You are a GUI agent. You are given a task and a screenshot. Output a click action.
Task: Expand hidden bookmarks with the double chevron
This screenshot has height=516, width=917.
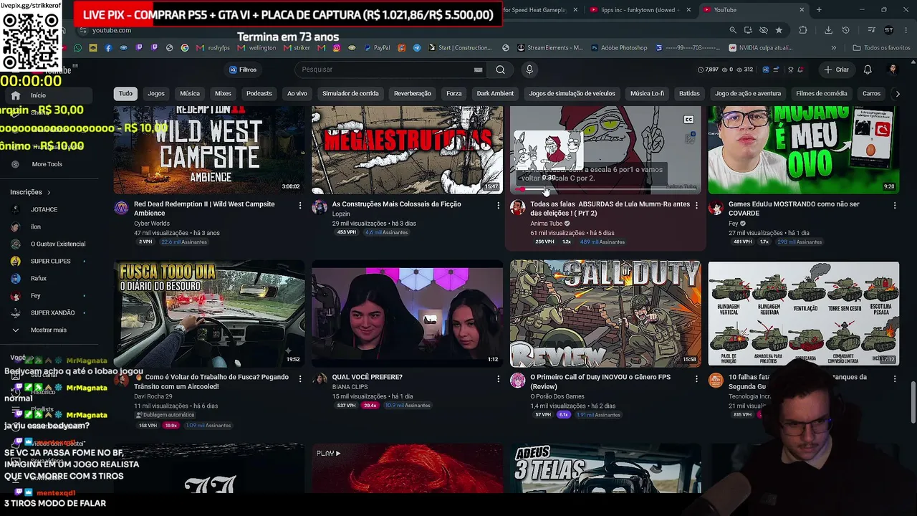point(834,48)
